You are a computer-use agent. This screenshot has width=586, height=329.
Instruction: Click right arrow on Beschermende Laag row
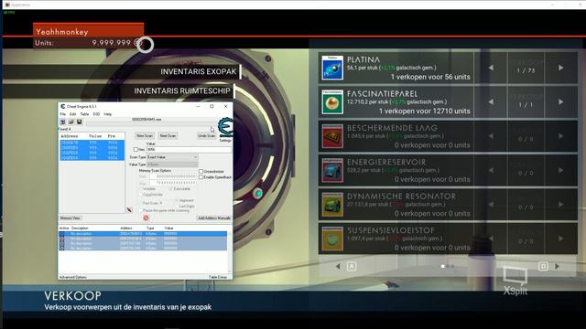click(560, 136)
